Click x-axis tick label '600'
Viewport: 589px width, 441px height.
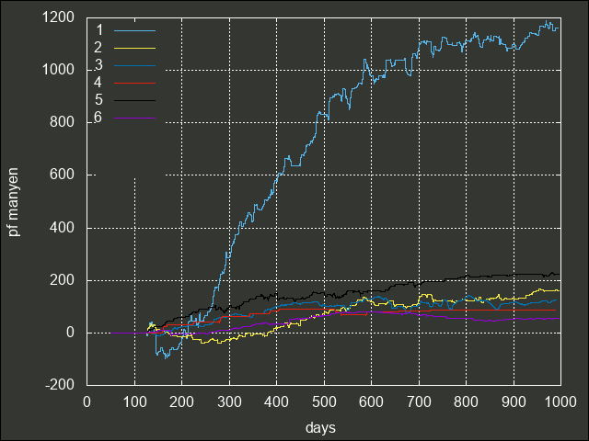pyautogui.click(x=371, y=402)
